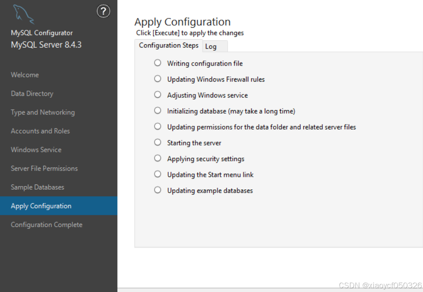The height and width of the screenshot is (292, 423).
Task: Click the Initializing database status circle
Action: [157, 111]
